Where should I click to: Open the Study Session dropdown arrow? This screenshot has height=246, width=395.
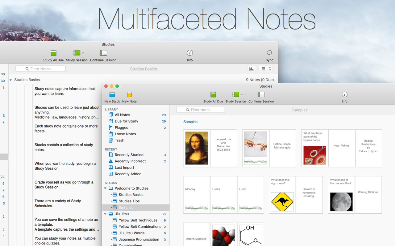coord(241,94)
